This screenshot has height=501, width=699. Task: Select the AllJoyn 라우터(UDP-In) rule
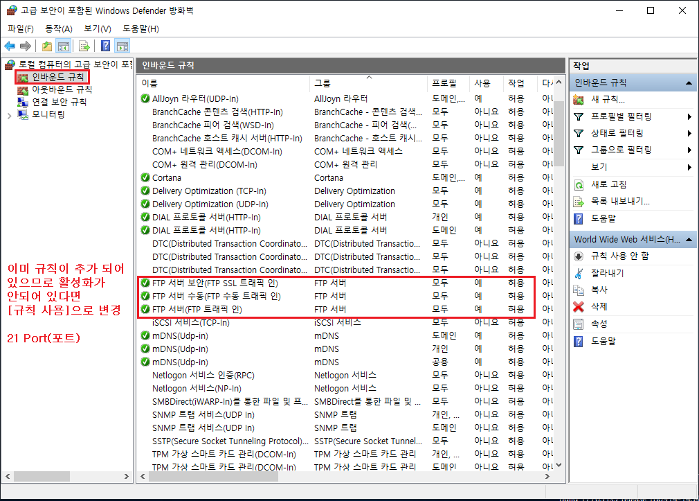[x=346, y=98]
